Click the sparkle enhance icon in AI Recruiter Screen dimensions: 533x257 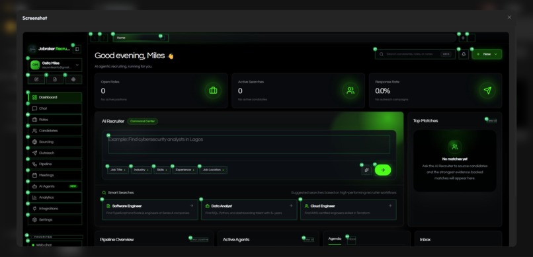367,170
